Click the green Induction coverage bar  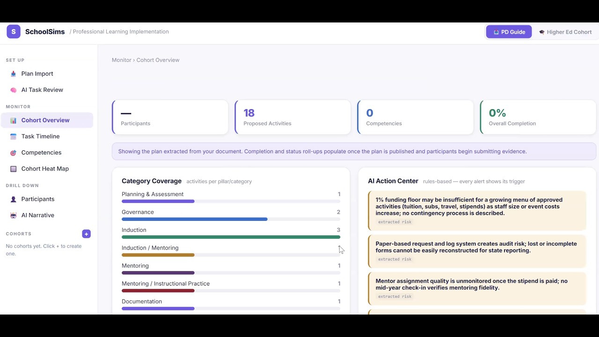(x=231, y=237)
